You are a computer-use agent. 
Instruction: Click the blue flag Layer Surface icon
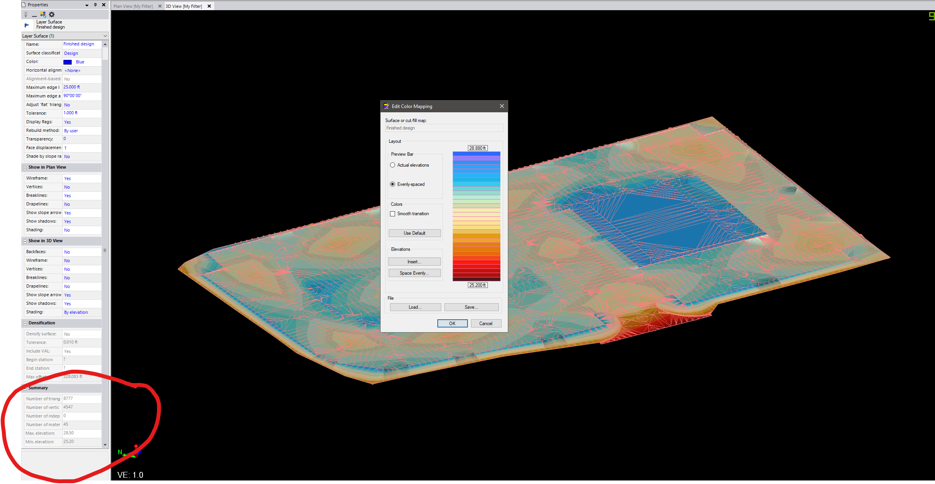(27, 25)
